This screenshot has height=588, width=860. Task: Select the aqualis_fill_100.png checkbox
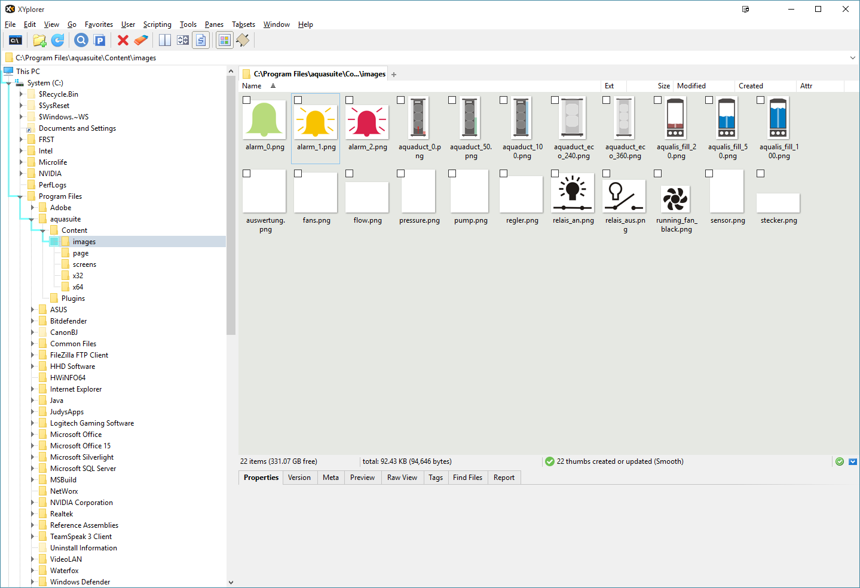(x=761, y=100)
